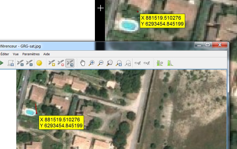Click the red point in the main QGIS map
237x149 pixels.
pos(138,12)
